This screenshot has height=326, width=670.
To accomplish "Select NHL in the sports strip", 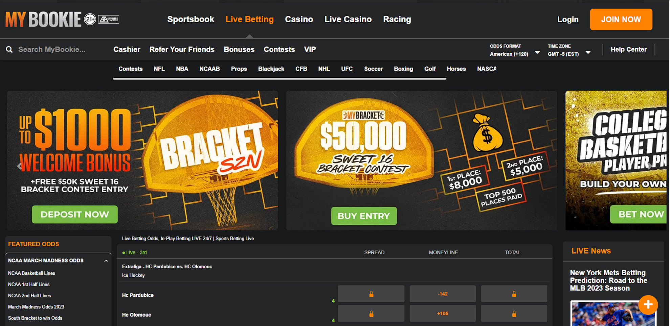I will [324, 69].
